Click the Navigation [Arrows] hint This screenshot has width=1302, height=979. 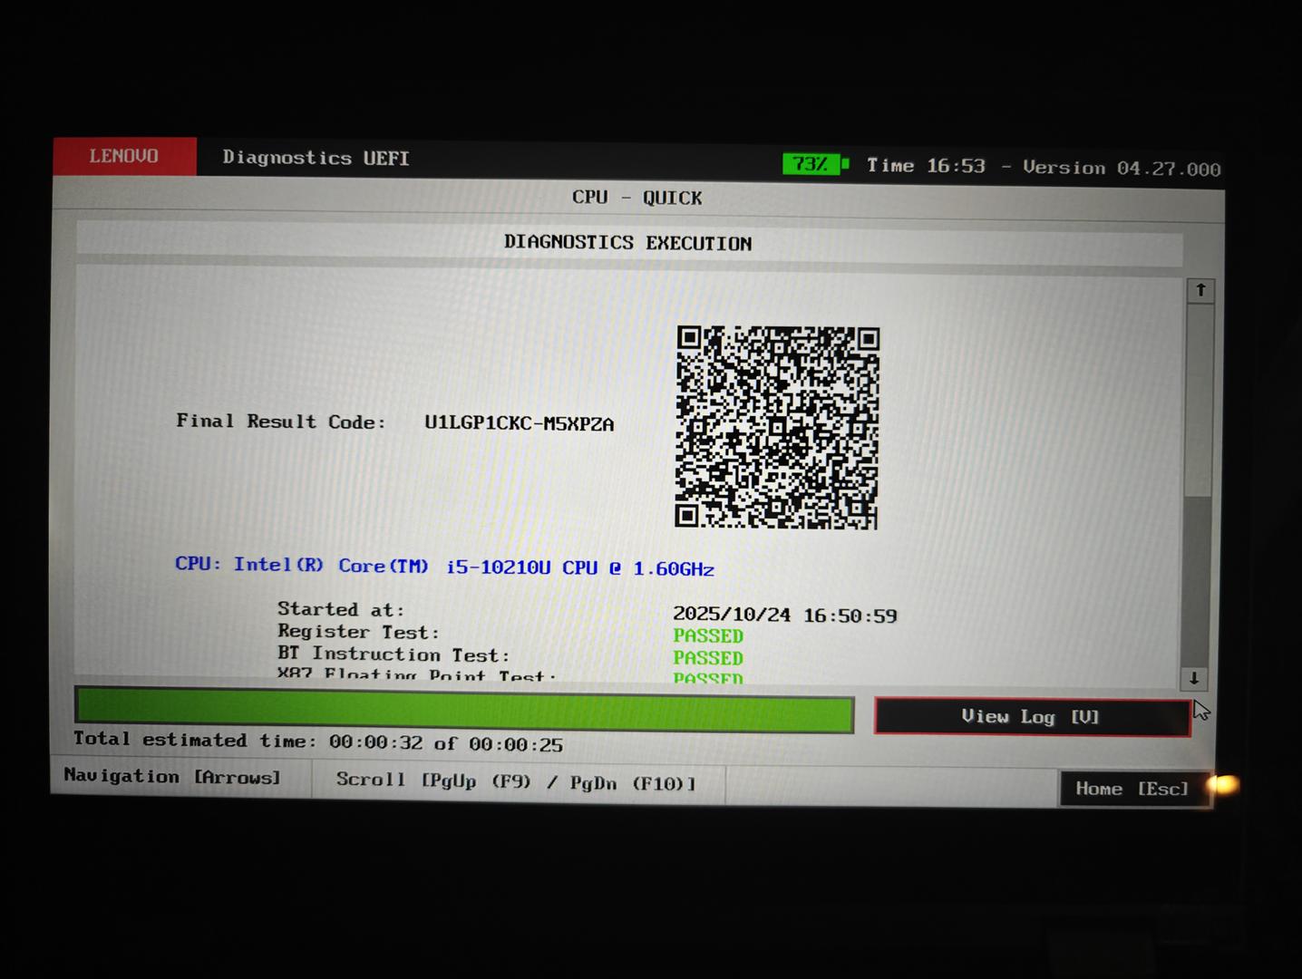[x=172, y=777]
